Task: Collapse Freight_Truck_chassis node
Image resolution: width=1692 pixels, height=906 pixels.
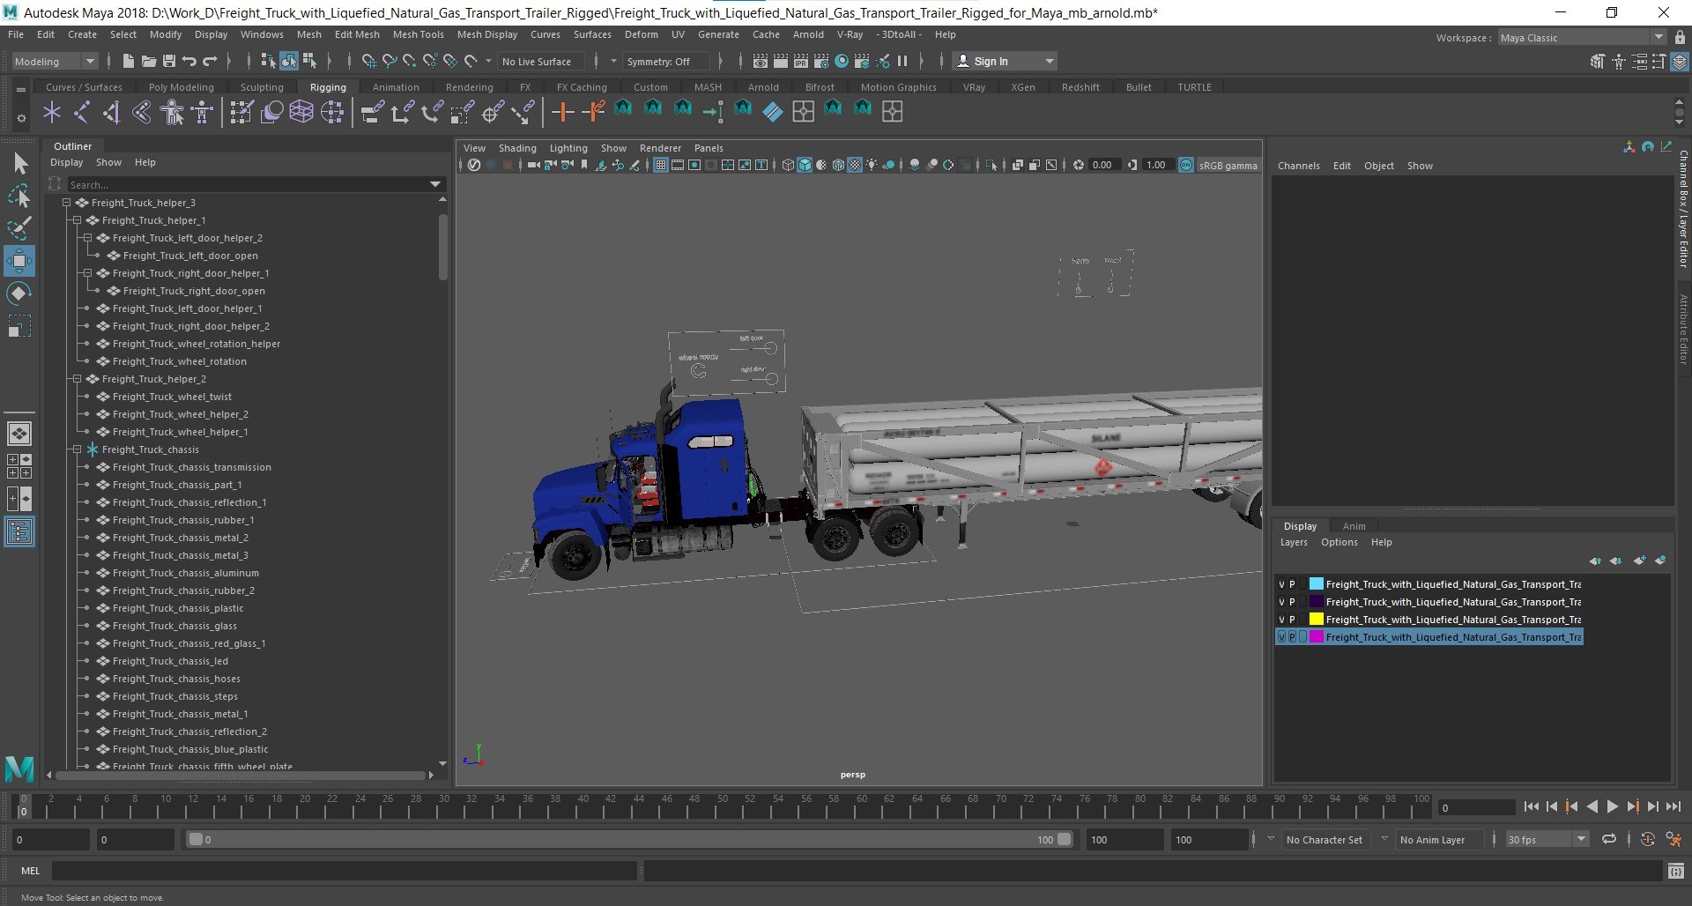Action: pos(77,449)
